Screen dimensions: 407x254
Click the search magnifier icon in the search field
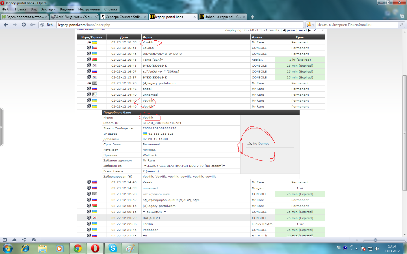[401, 25]
